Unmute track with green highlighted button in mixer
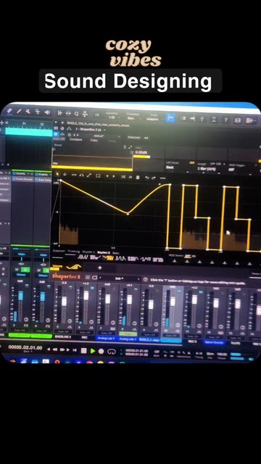The height and width of the screenshot is (464, 261). [x=26, y=270]
